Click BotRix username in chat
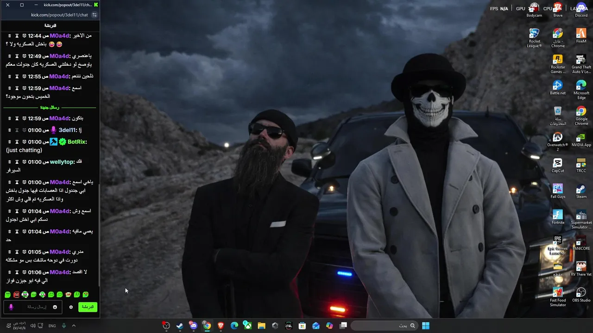593x333 pixels. (x=76, y=142)
